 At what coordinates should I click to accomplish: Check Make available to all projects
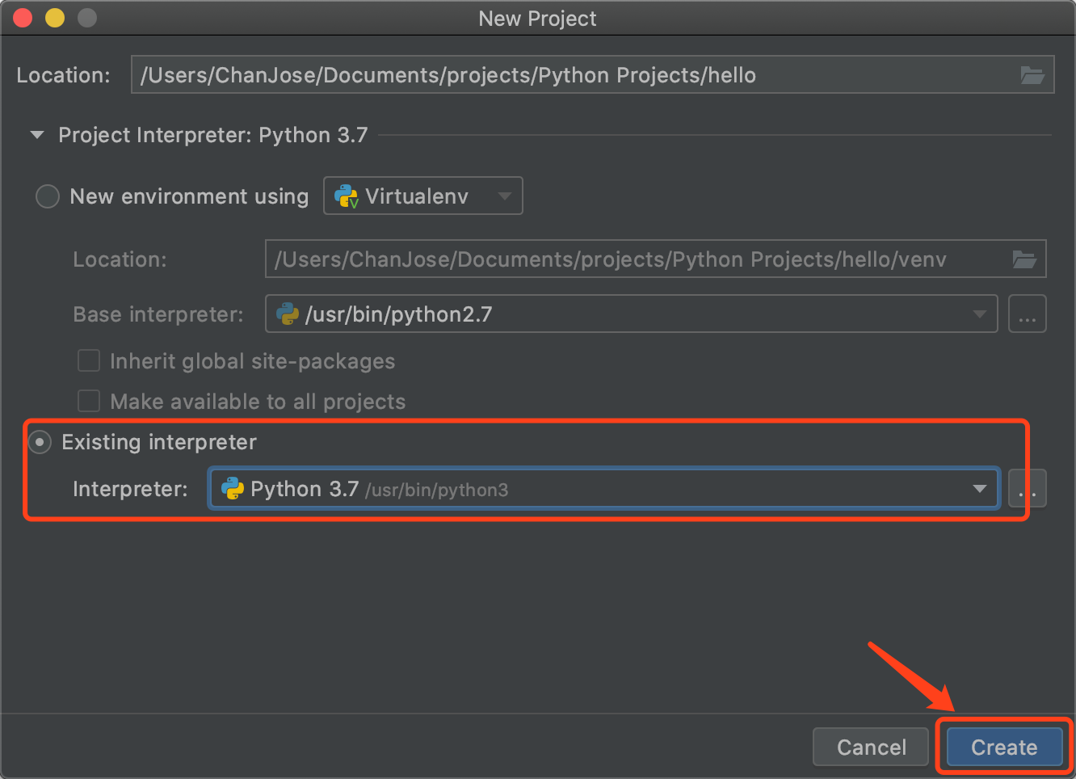coord(89,401)
